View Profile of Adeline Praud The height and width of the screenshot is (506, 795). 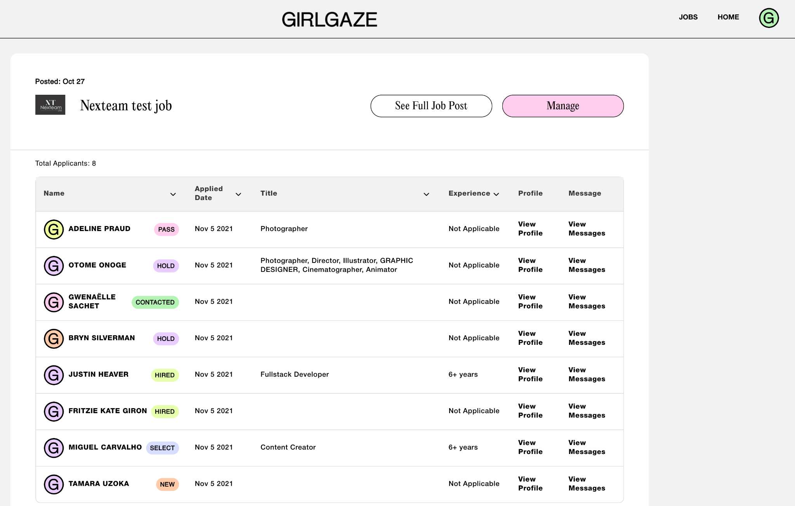coord(530,229)
